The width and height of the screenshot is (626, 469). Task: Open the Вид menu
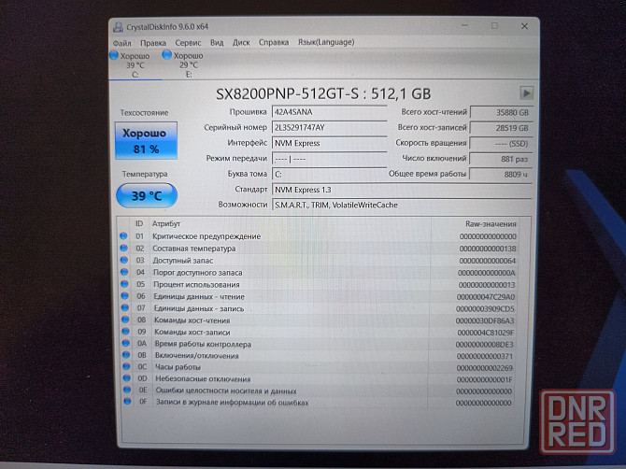217,42
